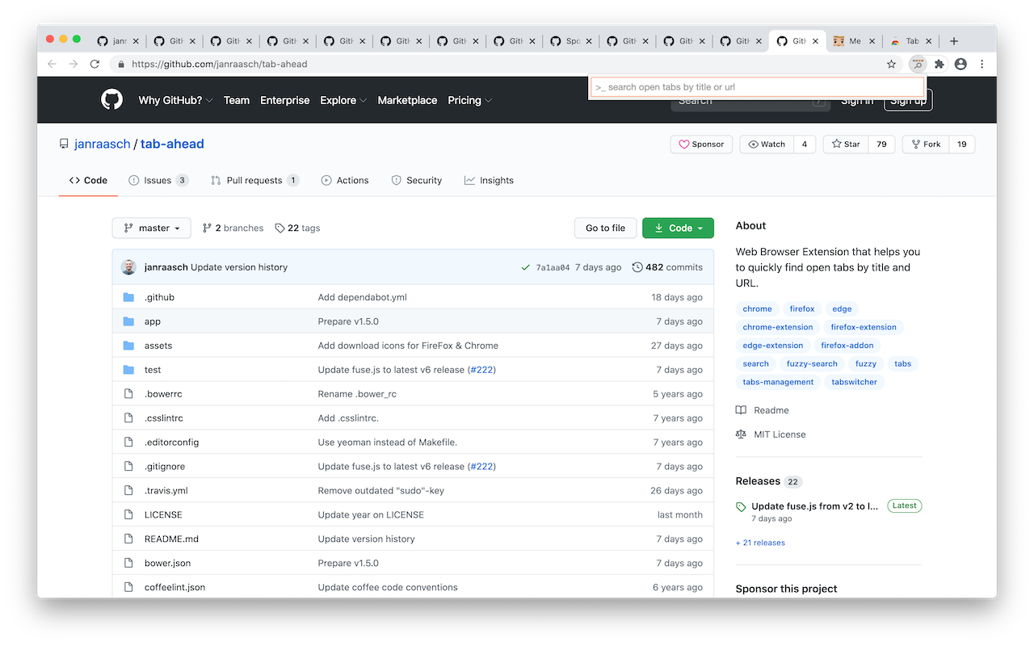Focus the tab search input field

758,87
